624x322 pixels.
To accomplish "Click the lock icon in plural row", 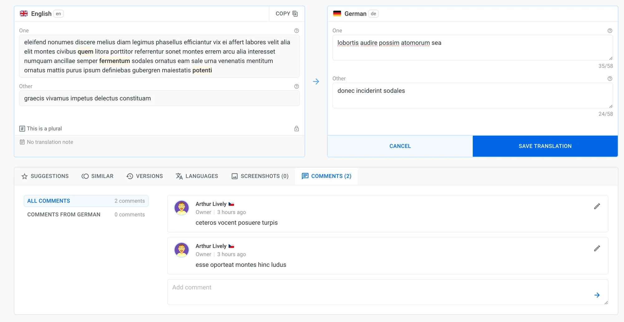I will pos(296,129).
